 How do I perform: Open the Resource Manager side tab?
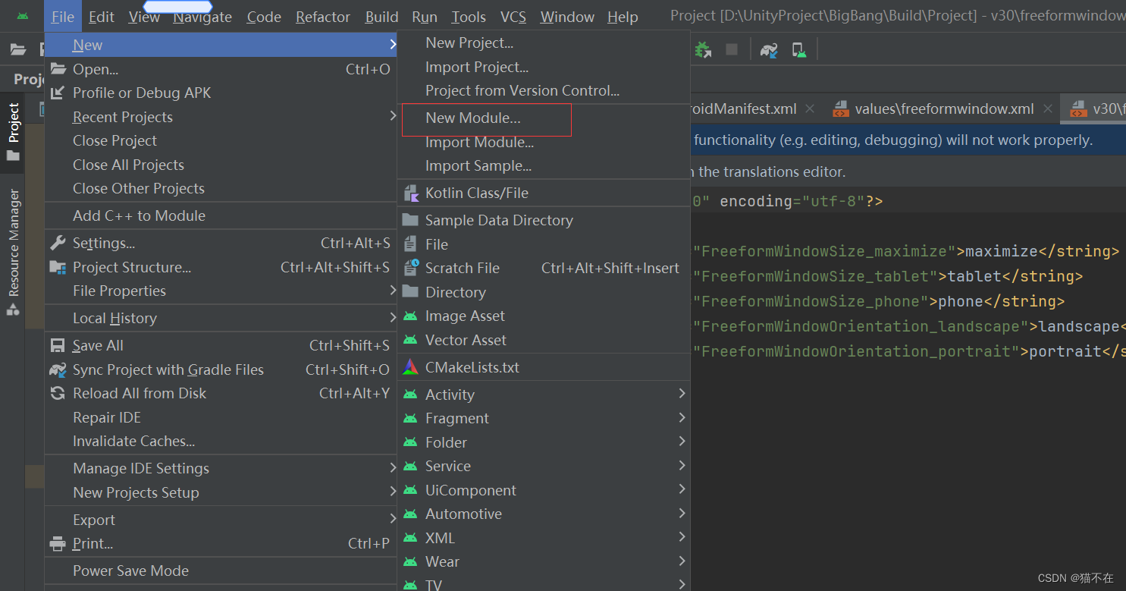[13, 252]
